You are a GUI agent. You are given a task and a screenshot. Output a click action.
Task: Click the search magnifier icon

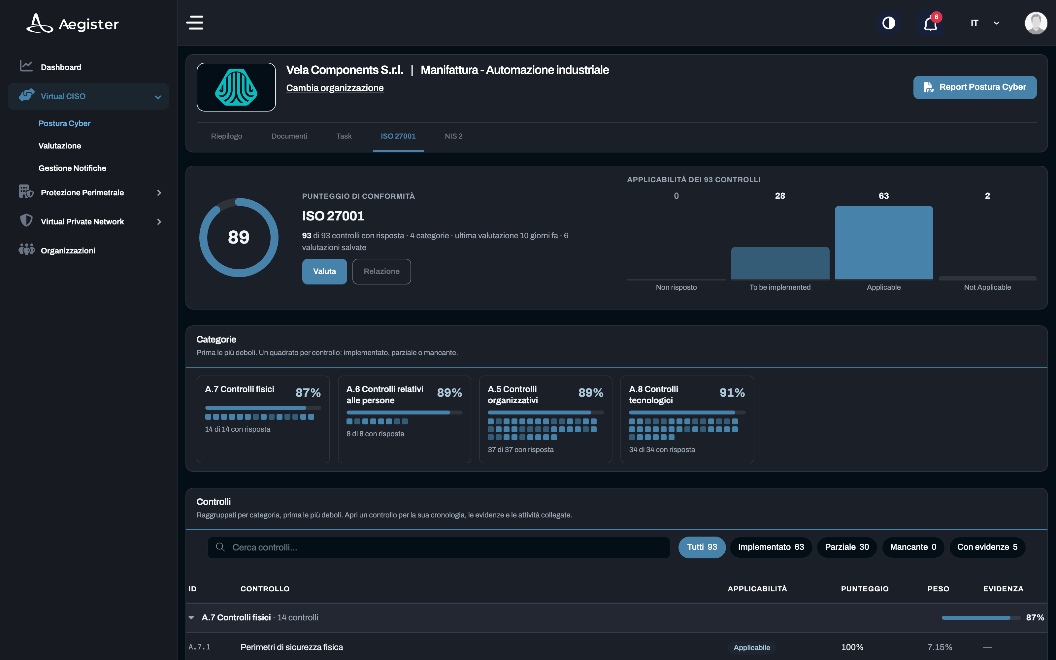point(220,547)
